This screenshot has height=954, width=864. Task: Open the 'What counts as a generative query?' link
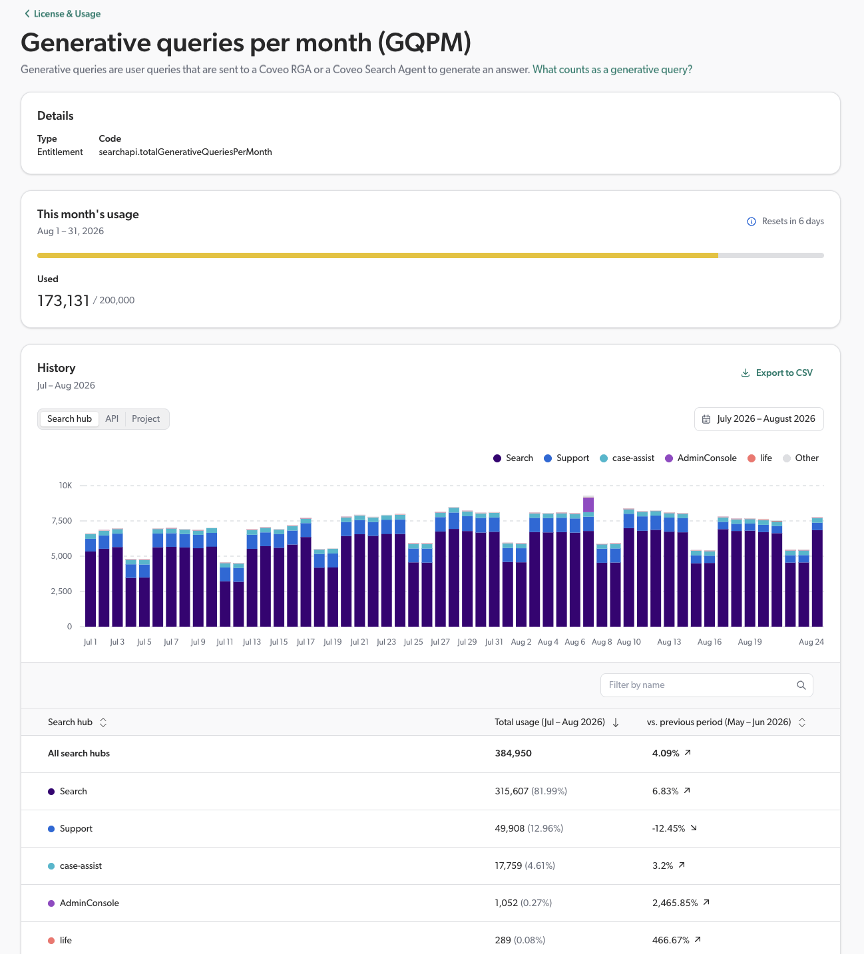pos(612,69)
